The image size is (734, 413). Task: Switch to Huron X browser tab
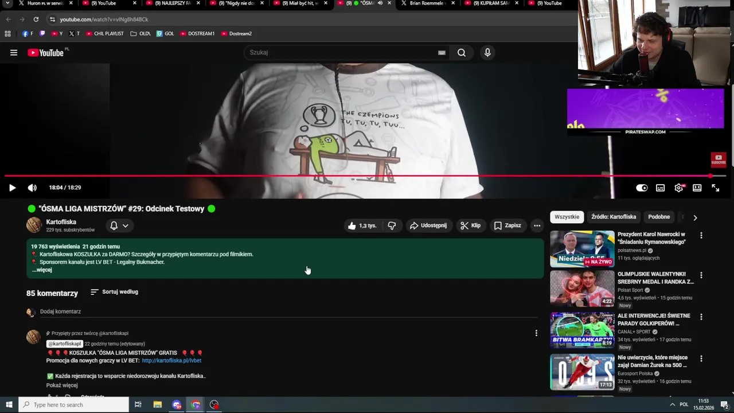tap(46, 3)
